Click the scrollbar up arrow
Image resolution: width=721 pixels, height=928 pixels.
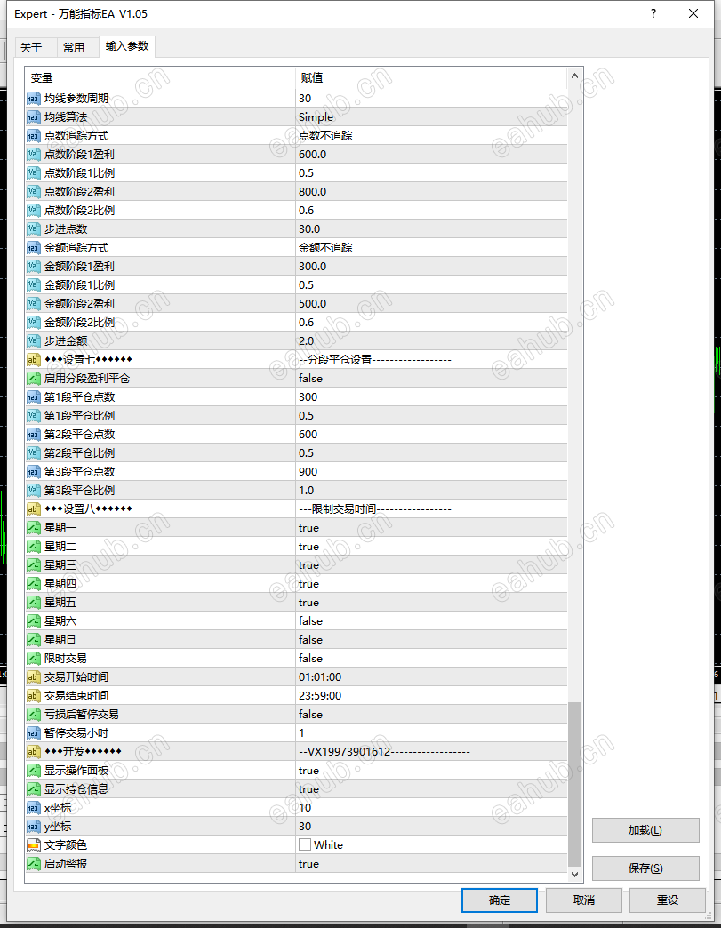[x=574, y=76]
